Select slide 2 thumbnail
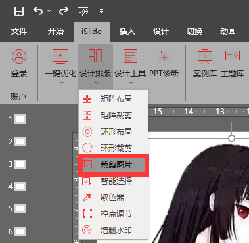The height and width of the screenshot is (243, 249). point(20,142)
